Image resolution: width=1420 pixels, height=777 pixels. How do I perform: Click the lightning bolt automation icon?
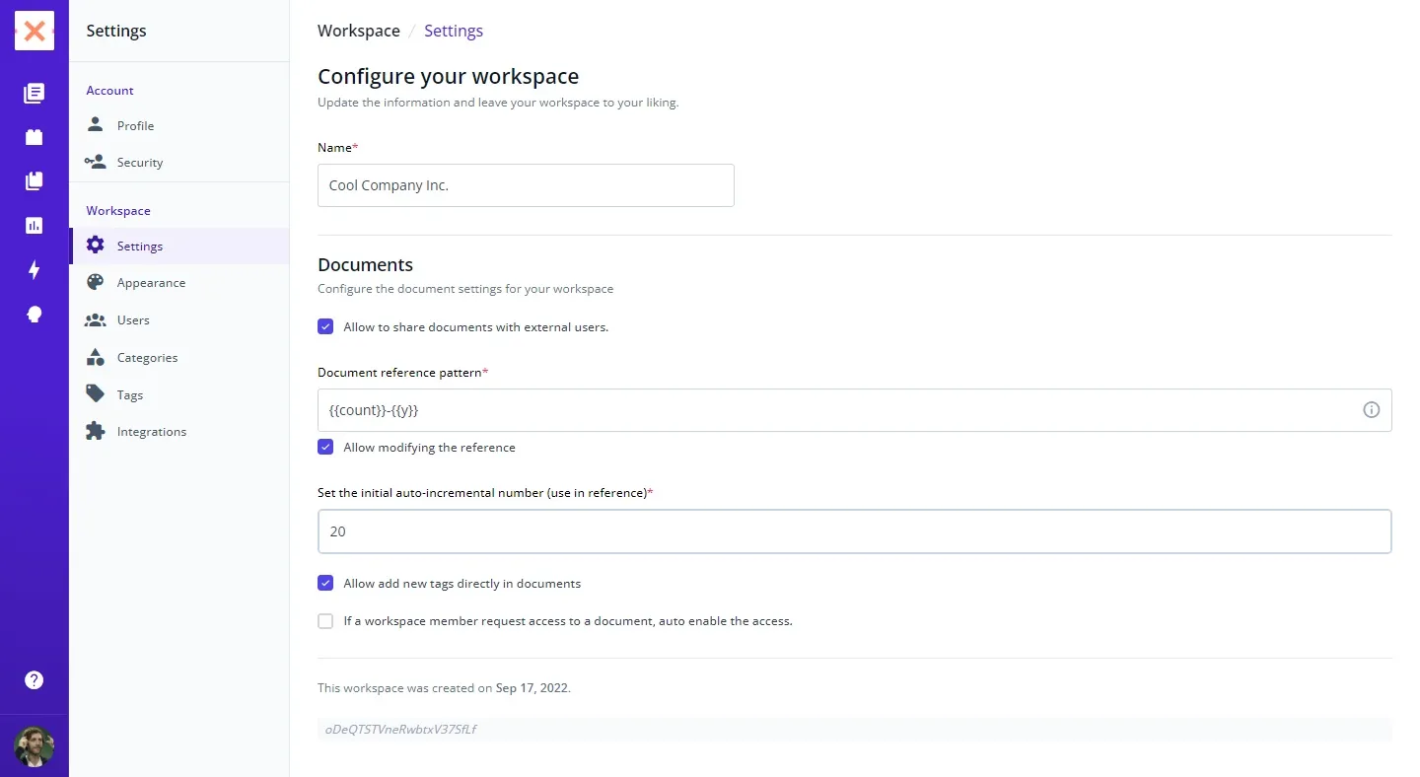coord(35,270)
